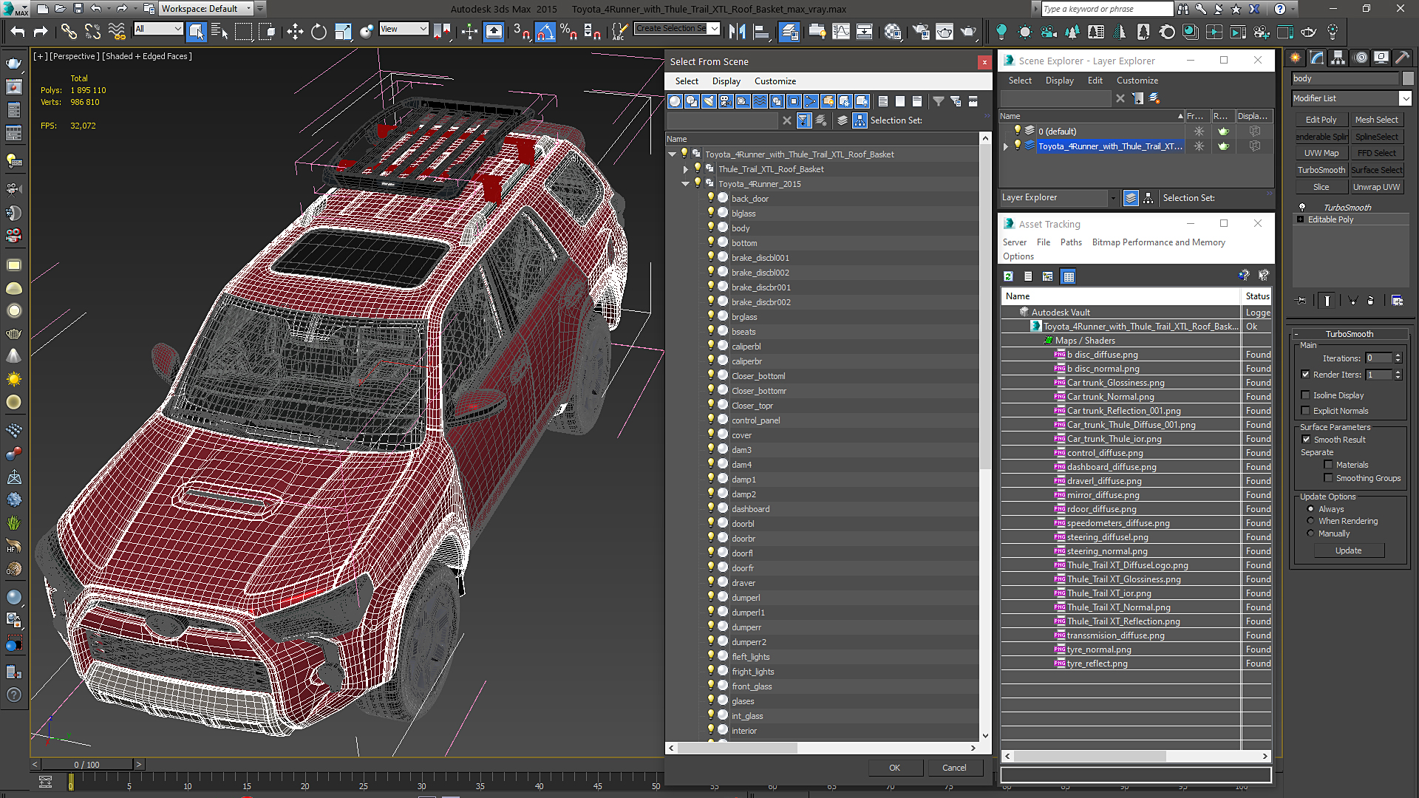The image size is (1419, 798).
Task: Collapse the Toyota_4Runner_2015 tree node
Action: tap(686, 184)
